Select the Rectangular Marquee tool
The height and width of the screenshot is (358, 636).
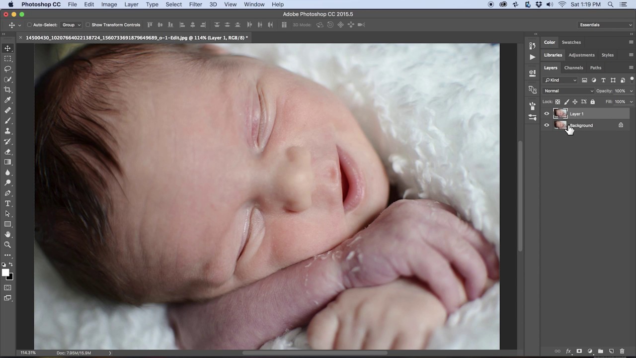tap(7, 59)
